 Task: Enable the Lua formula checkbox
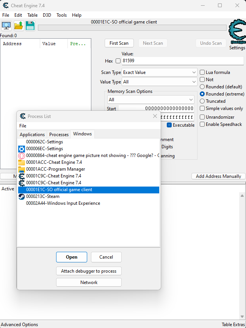pos(202,72)
